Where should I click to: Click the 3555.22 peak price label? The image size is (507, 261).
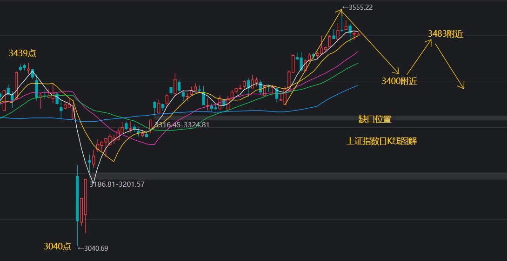(x=357, y=7)
